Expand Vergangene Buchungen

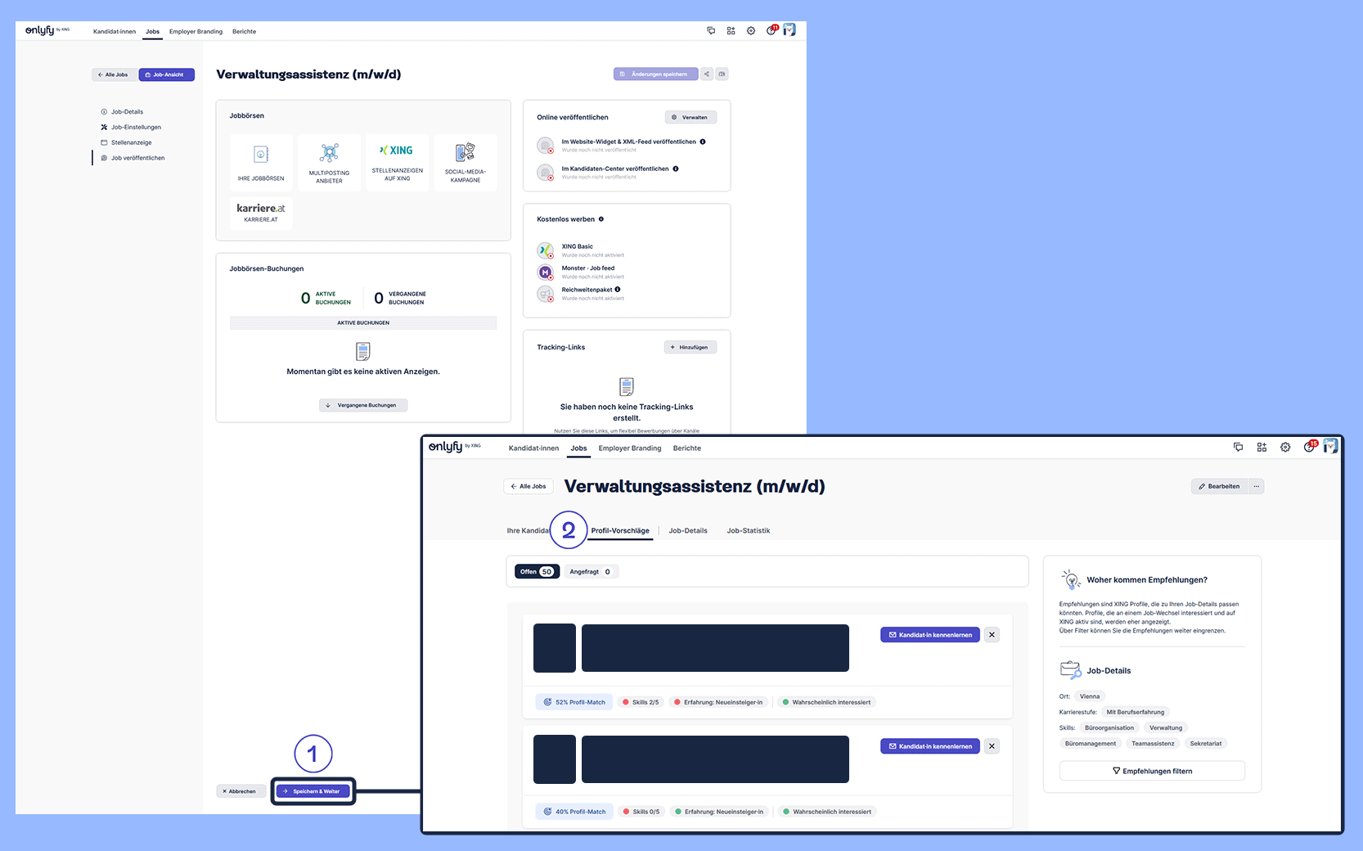[x=362, y=405]
